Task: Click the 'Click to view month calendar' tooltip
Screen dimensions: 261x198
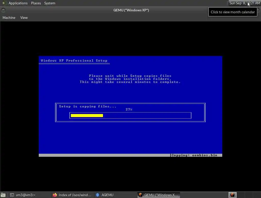Action: pos(233,12)
